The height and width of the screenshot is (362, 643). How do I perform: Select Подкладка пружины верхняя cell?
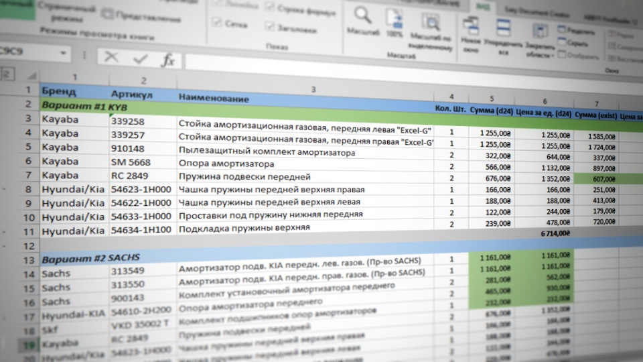(305, 227)
